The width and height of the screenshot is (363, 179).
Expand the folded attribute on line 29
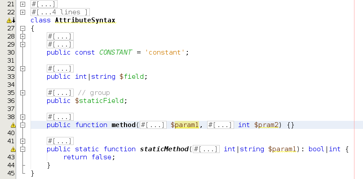22,44
